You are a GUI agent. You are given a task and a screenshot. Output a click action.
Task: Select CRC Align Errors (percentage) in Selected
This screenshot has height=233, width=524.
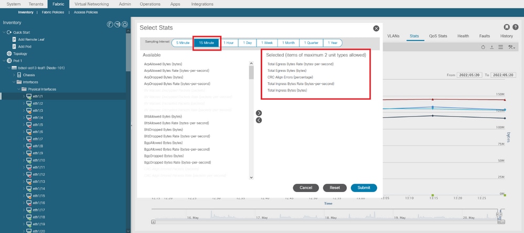(291, 77)
